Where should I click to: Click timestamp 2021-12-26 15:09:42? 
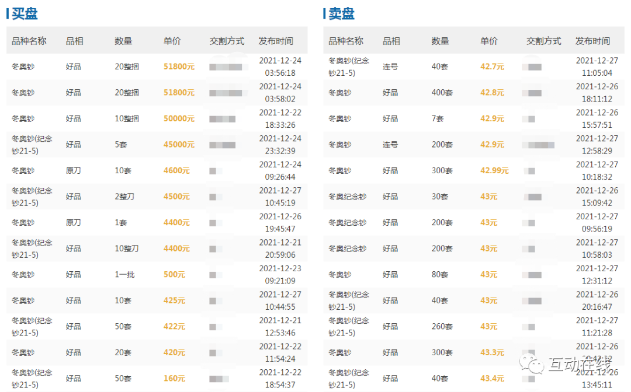(x=597, y=197)
